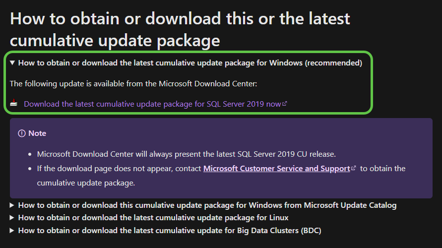Image resolution: width=442 pixels, height=248 pixels.
Task: Click the Big Data Clusters (BDC) summary text
Action: (170, 231)
